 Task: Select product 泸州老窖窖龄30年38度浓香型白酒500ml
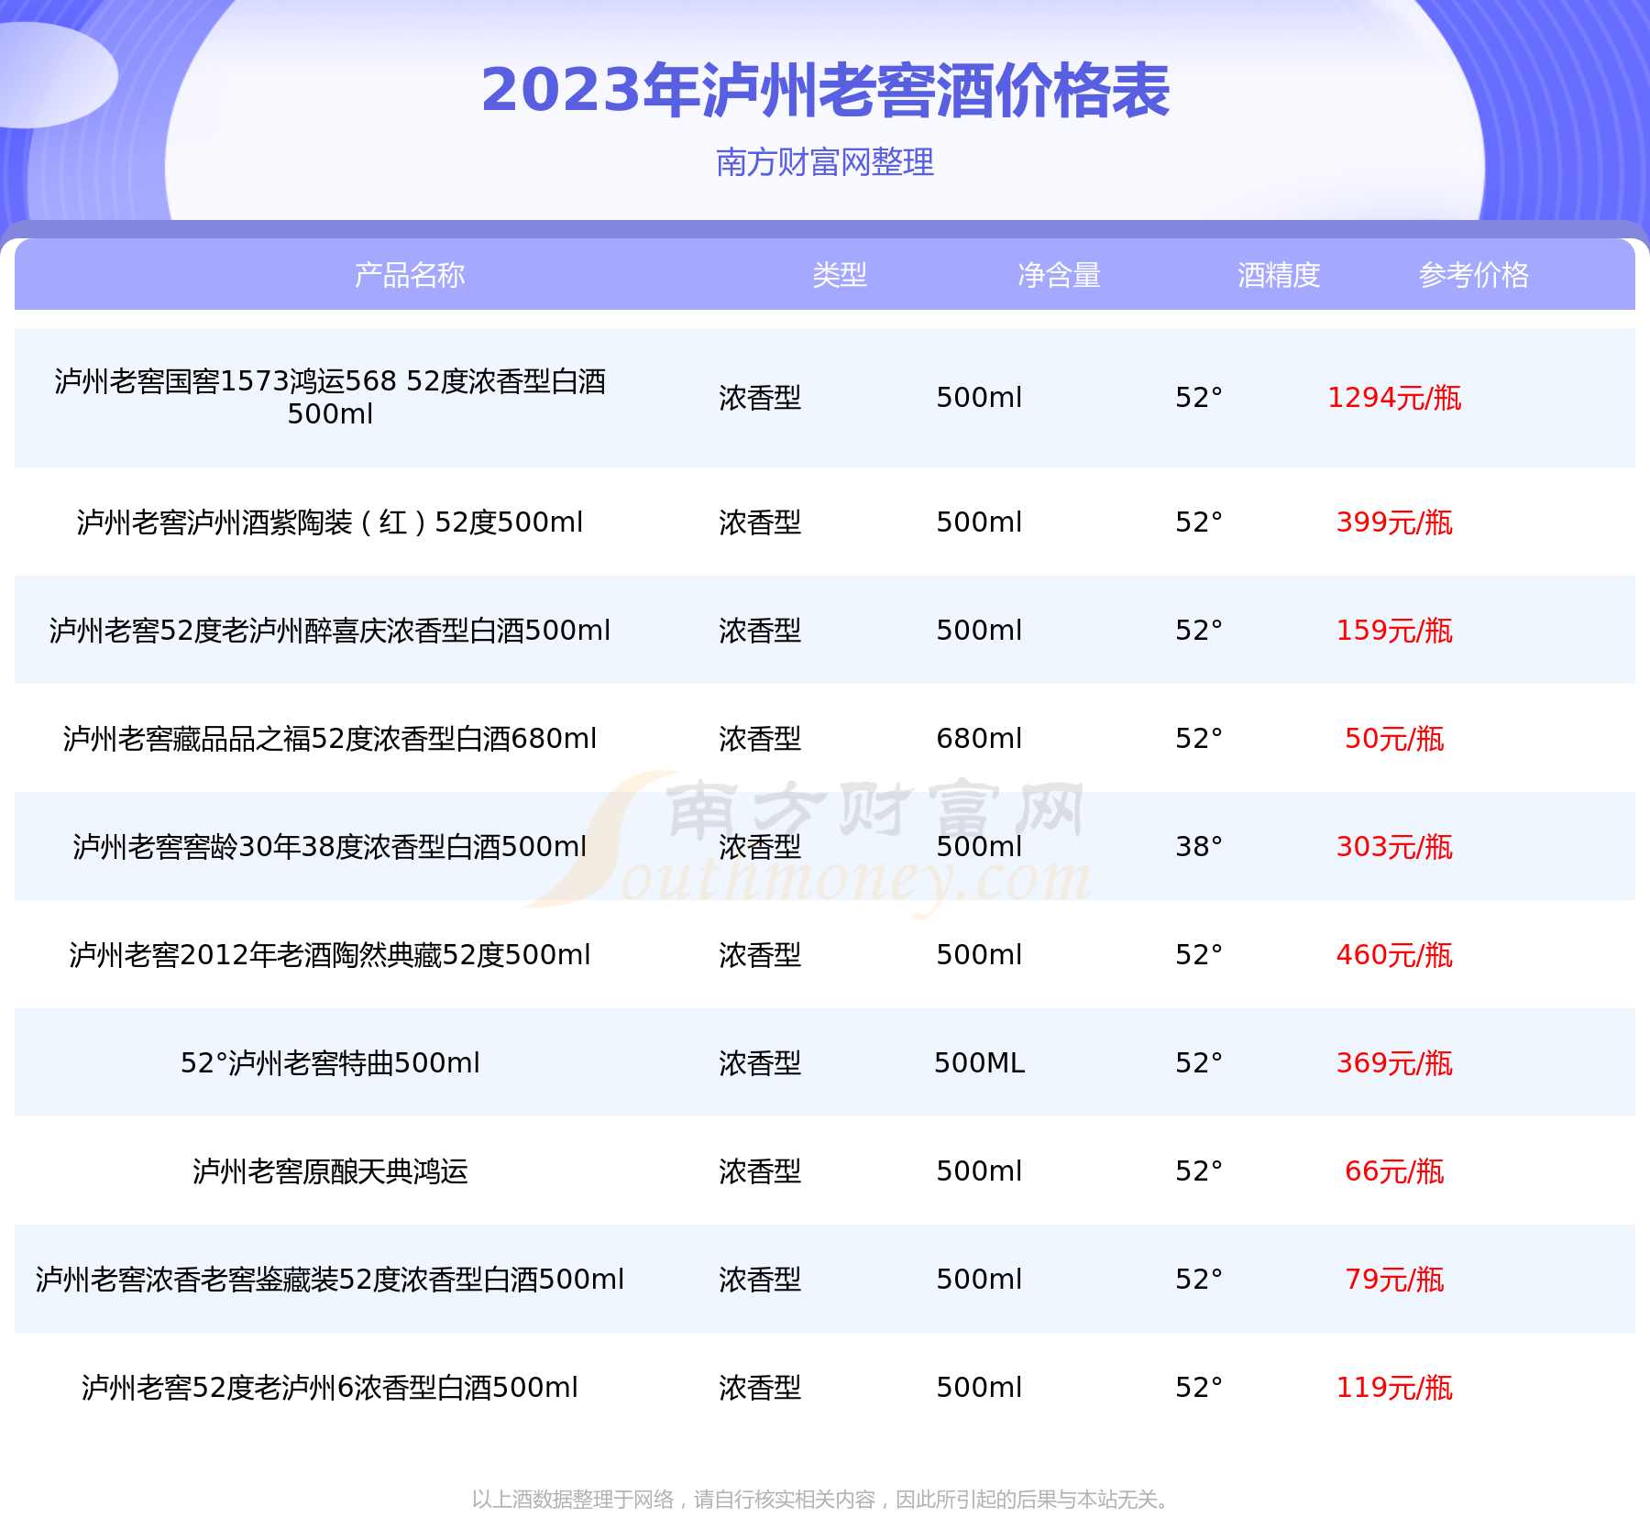[330, 847]
